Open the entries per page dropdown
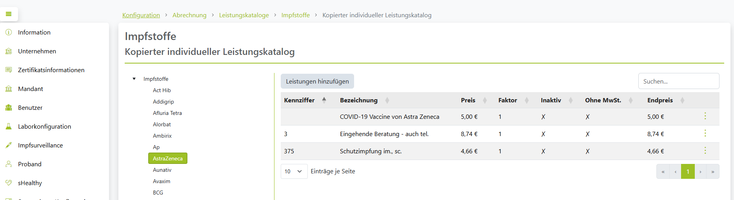 294,171
